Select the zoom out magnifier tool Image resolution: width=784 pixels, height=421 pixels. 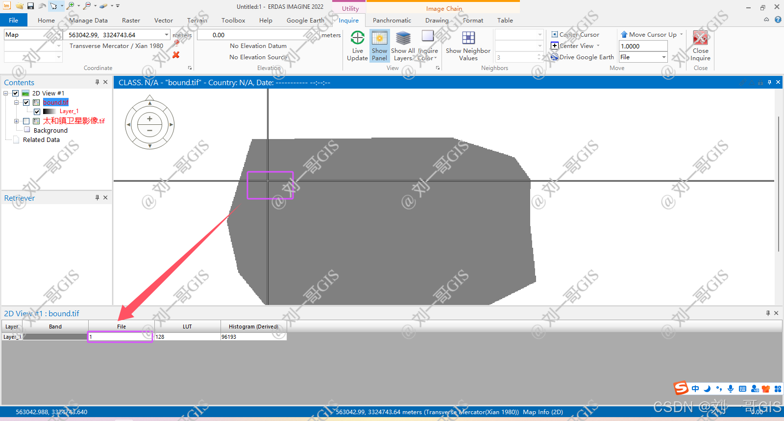tap(87, 6)
